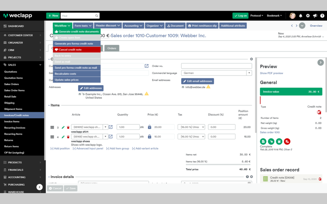Screen dimensions: 327x204
Task: Open the notifications bell icon
Action: coord(300,16)
